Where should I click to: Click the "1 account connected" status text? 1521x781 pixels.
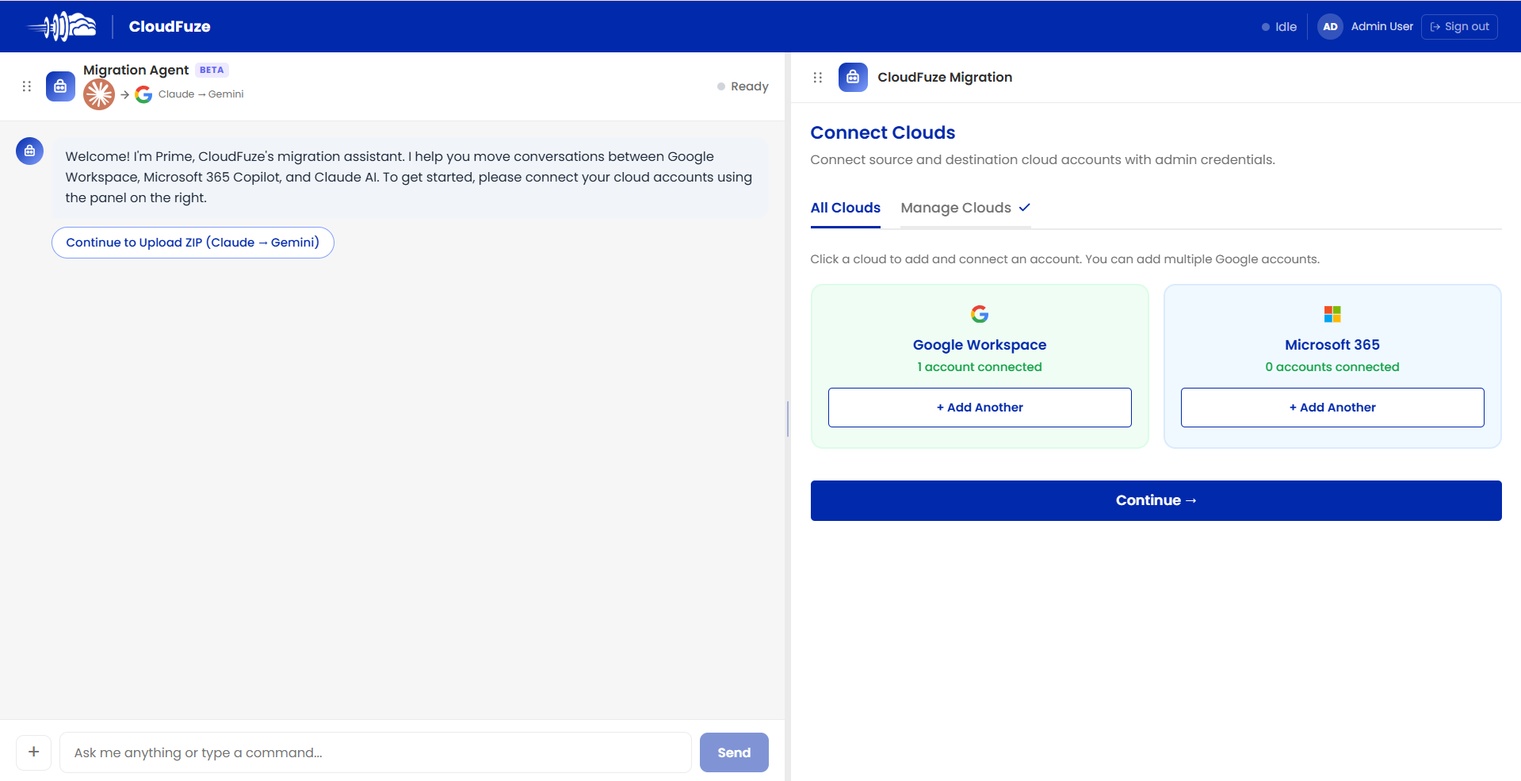980,367
